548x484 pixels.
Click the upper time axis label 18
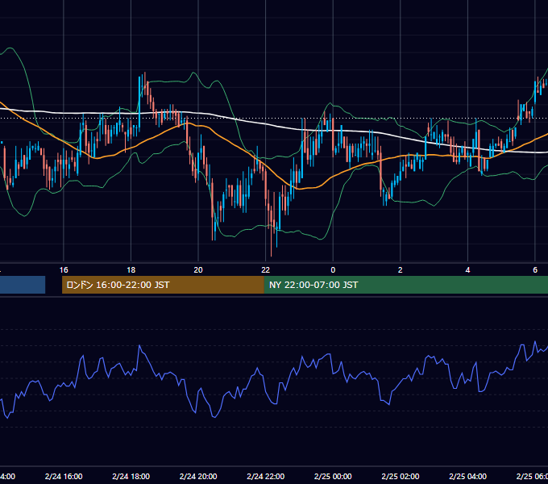point(131,270)
